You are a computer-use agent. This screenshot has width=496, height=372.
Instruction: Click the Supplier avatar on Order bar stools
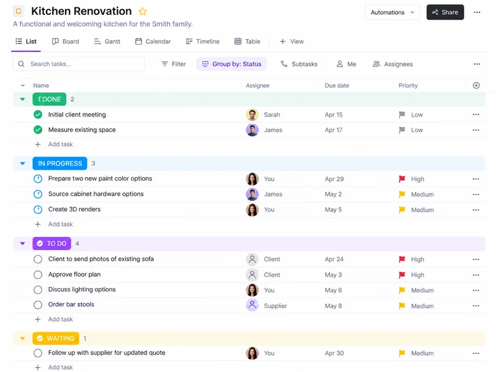coord(252,305)
